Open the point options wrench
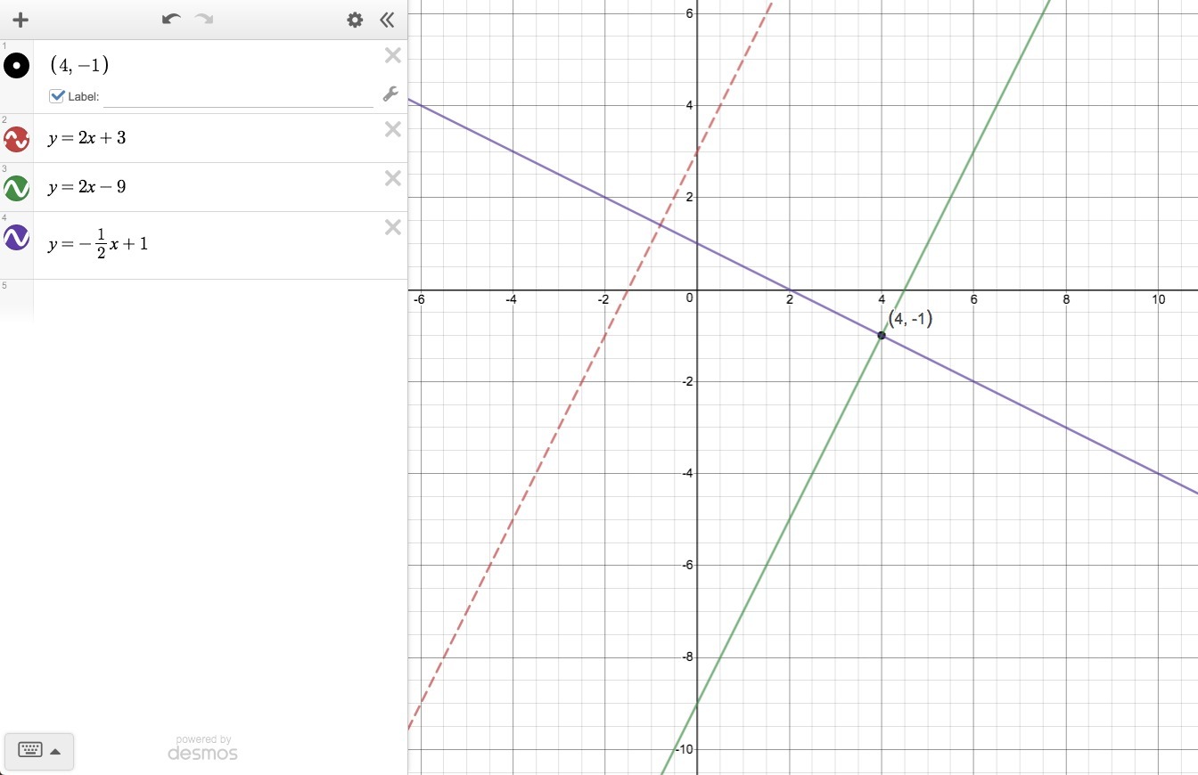The image size is (1198, 775). 390,94
